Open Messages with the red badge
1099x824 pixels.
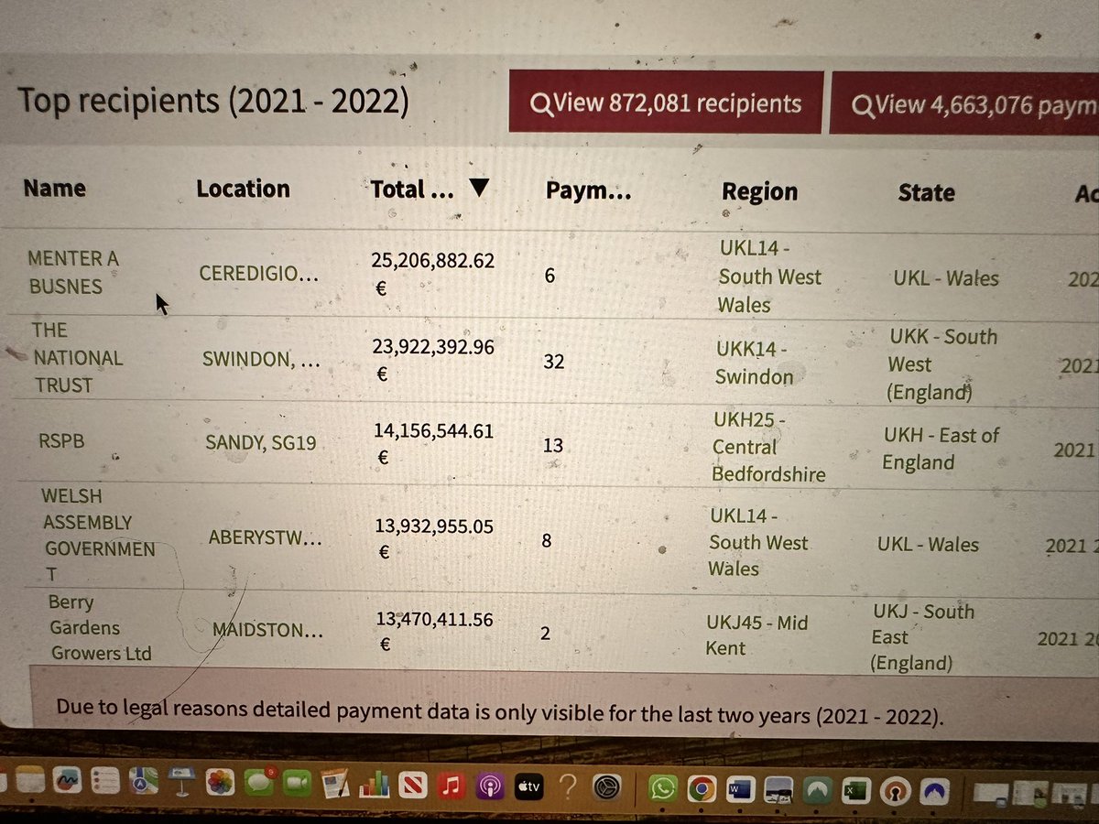click(259, 783)
